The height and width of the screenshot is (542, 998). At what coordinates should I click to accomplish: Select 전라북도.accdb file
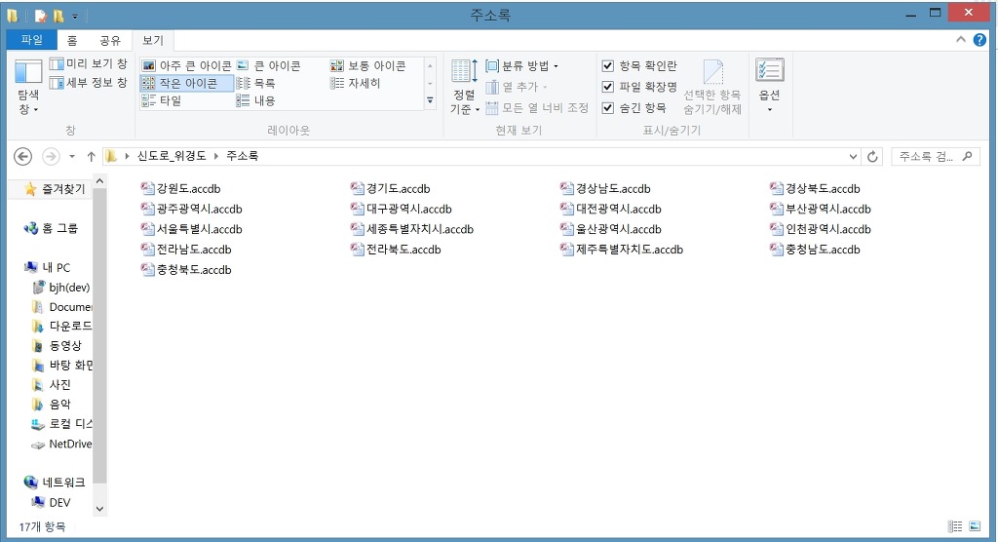[x=396, y=250]
